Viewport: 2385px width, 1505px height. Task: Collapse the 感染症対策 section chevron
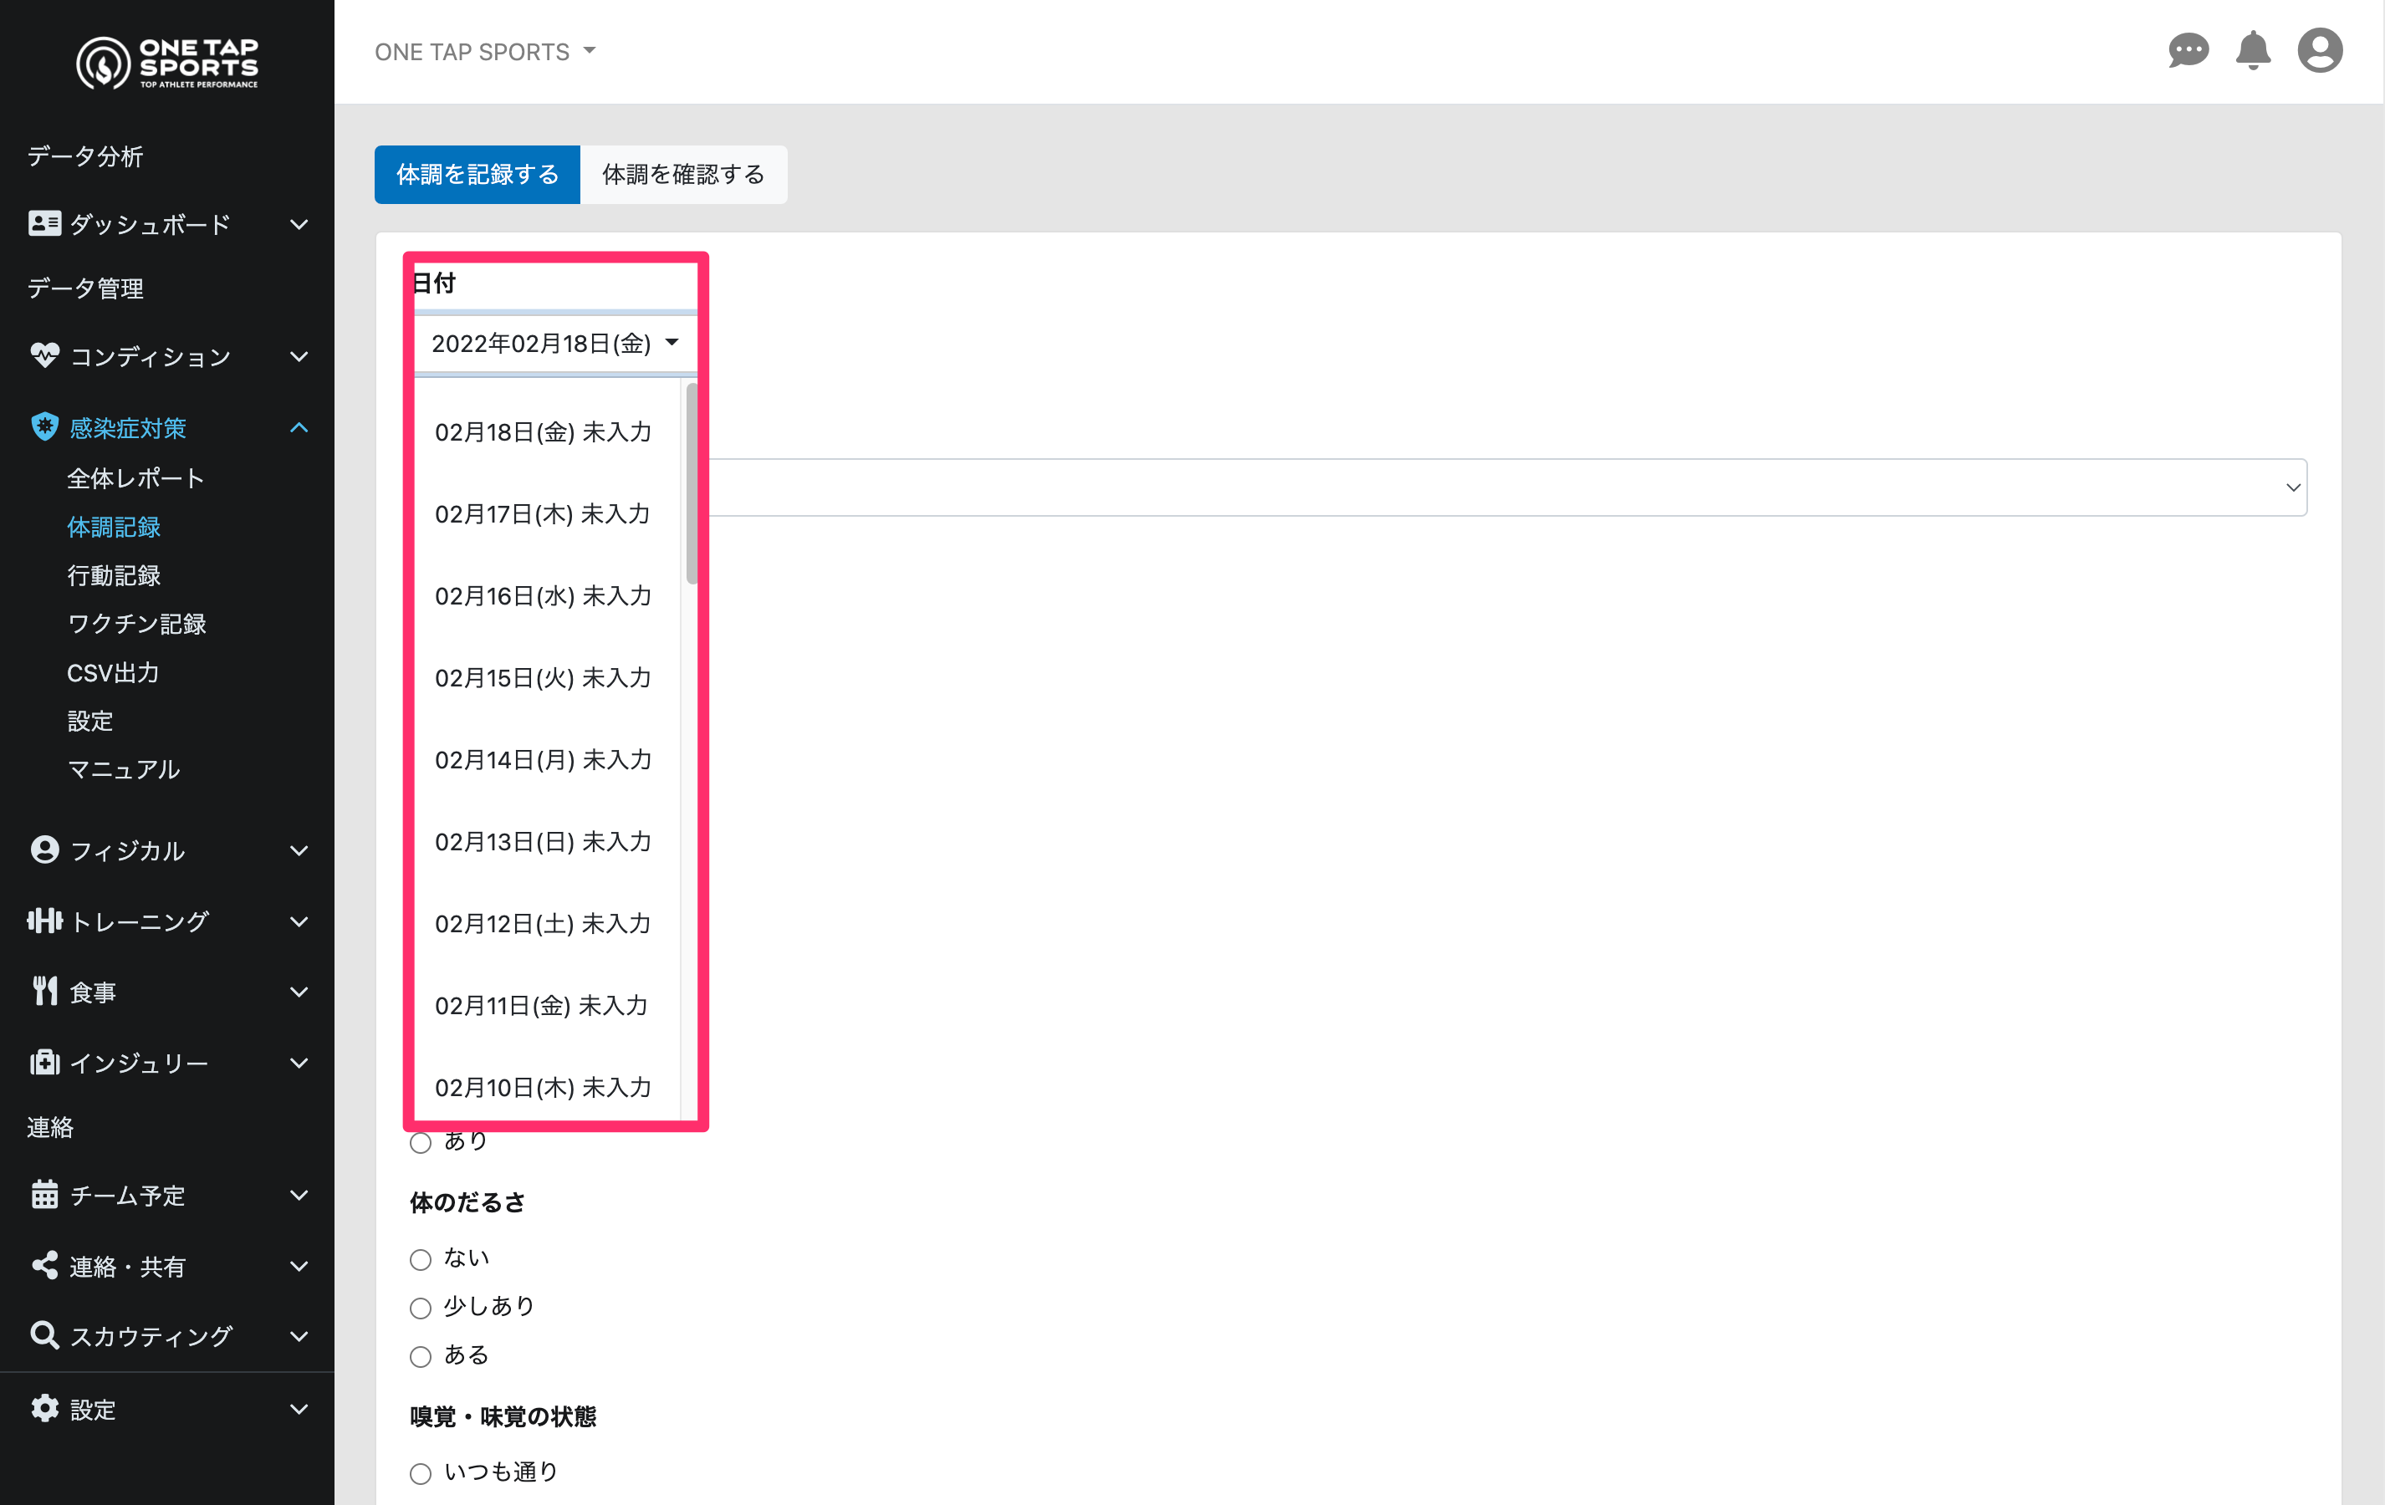click(299, 428)
